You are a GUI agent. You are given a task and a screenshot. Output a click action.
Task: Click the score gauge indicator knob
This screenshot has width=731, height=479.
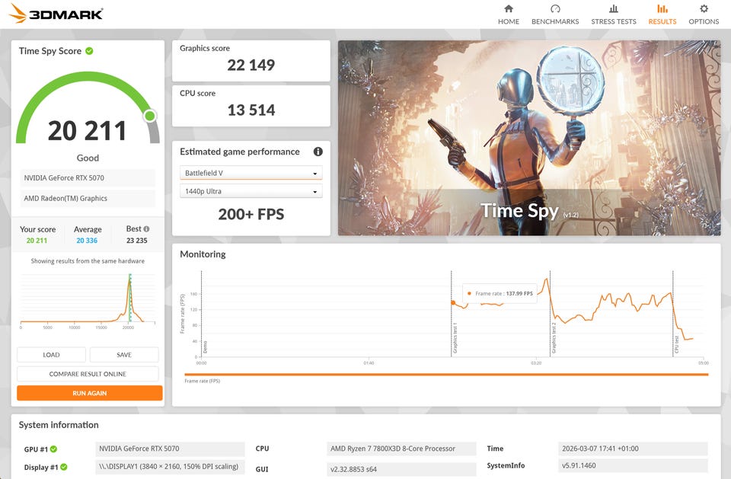tap(150, 116)
